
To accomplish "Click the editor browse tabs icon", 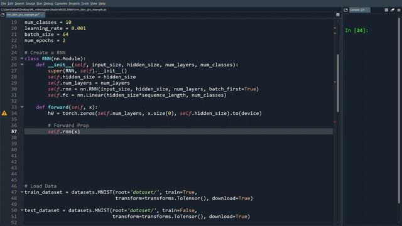I will pyautogui.click(x=3, y=15).
